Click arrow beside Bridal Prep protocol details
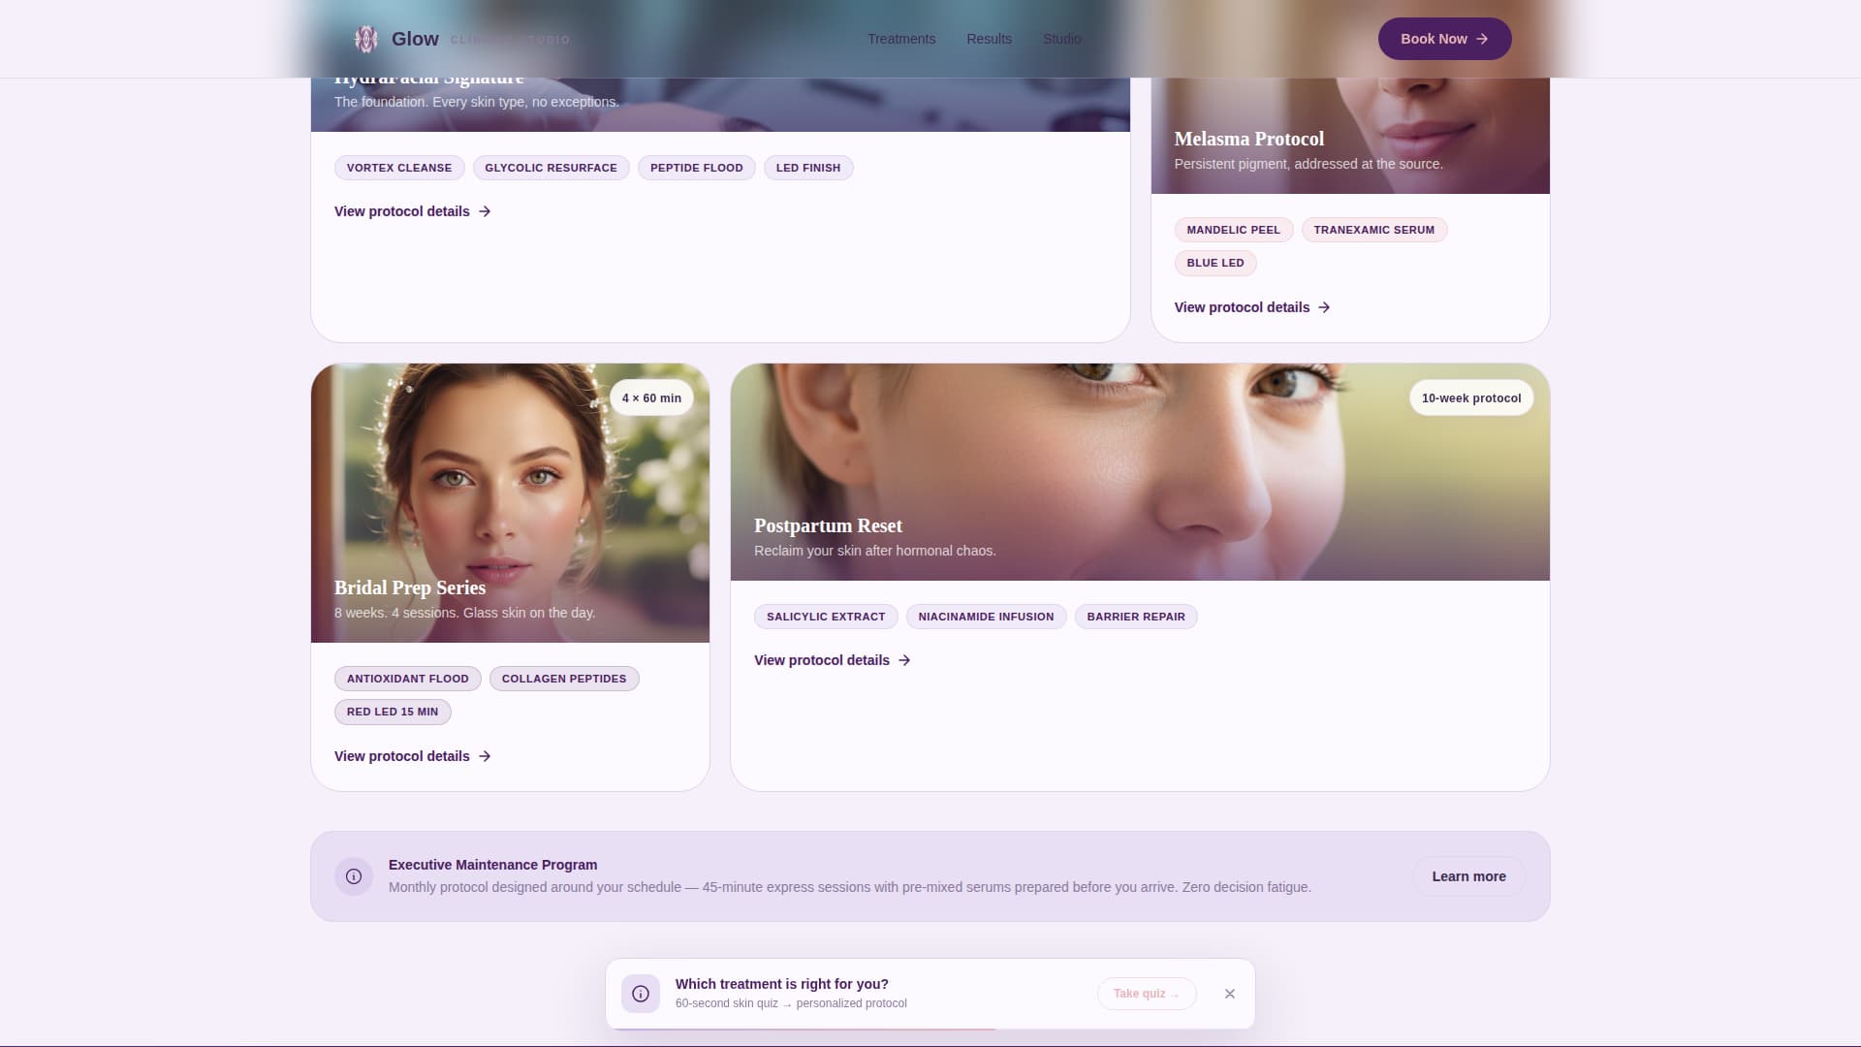This screenshot has width=1861, height=1047. point(485,756)
